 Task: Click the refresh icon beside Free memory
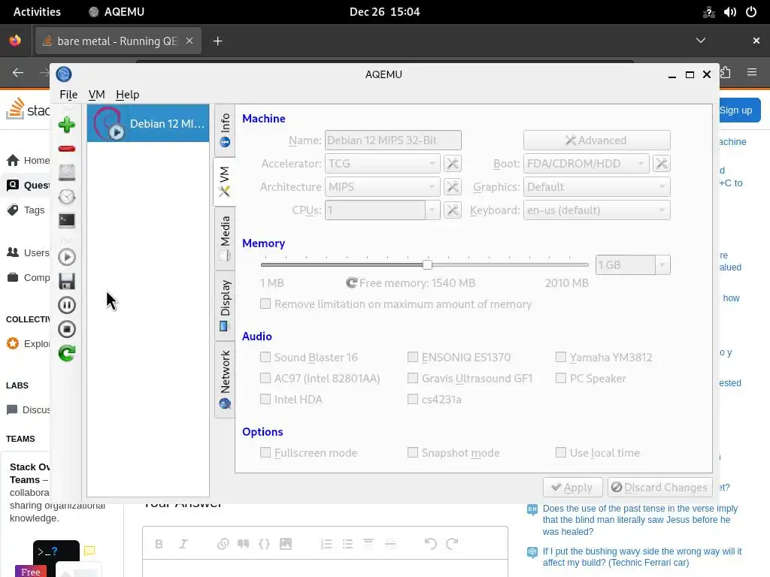(x=352, y=283)
